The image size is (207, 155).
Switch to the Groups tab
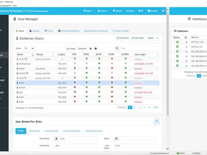34,31
